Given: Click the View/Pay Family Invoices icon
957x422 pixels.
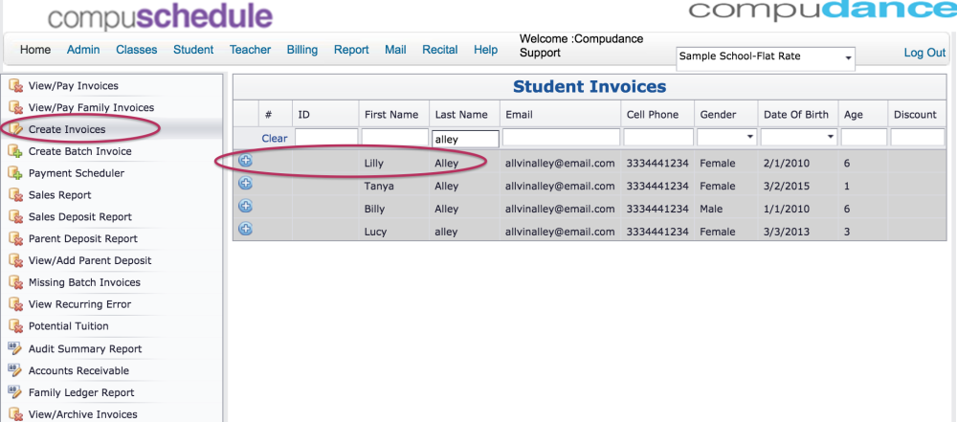Looking at the screenshot, I should pyautogui.click(x=15, y=107).
